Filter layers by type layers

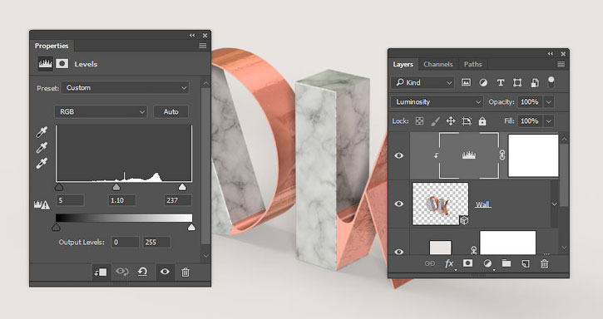(501, 82)
